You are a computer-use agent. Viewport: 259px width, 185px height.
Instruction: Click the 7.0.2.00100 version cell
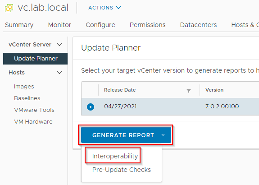[222, 106]
